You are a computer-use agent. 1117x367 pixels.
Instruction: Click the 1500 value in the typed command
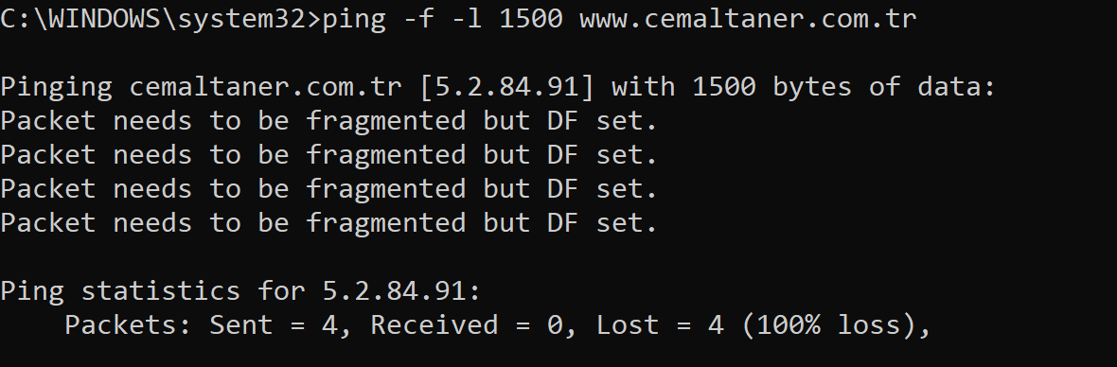tap(531, 18)
